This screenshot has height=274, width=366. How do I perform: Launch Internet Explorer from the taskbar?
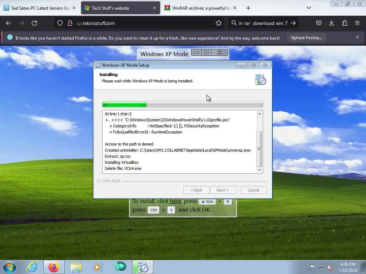coord(32,267)
